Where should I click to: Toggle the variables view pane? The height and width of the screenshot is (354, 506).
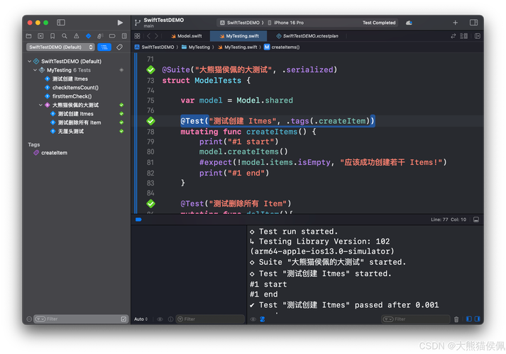469,319
